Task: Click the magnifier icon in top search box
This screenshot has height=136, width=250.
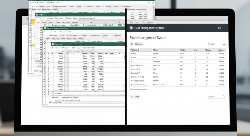Action: pyautogui.click(x=224, y=44)
